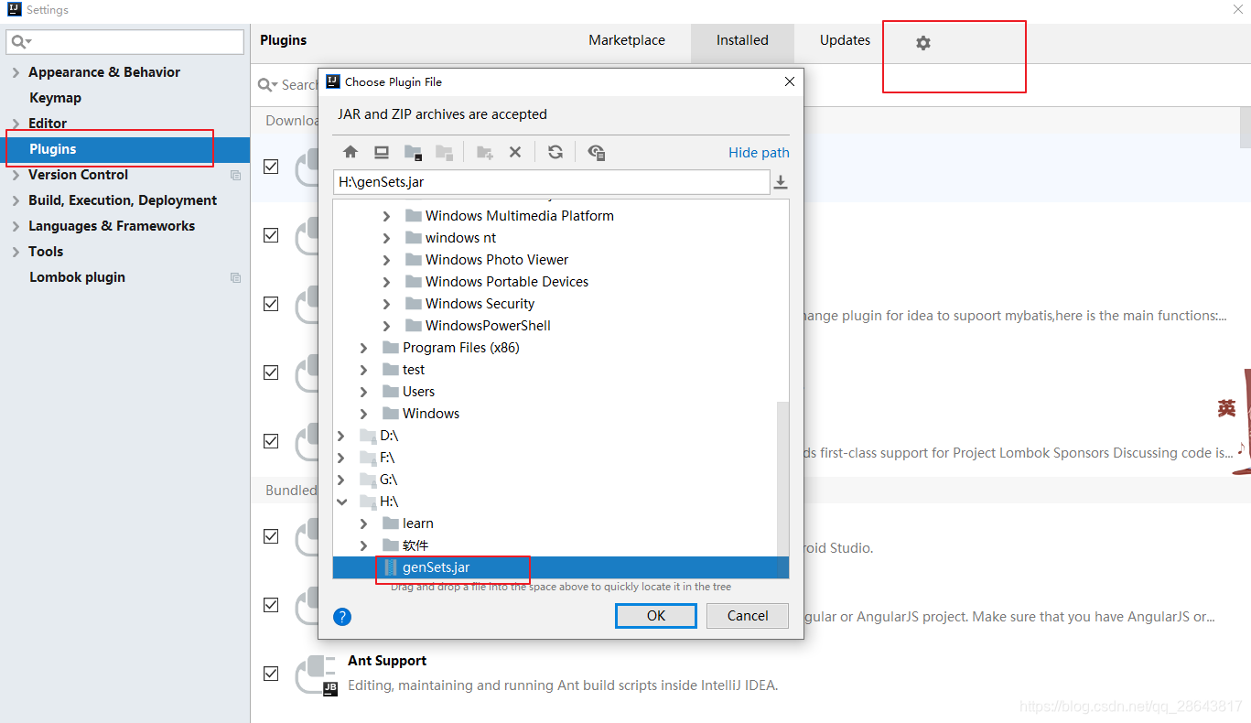Click the settings search magnifier icon

(x=21, y=42)
